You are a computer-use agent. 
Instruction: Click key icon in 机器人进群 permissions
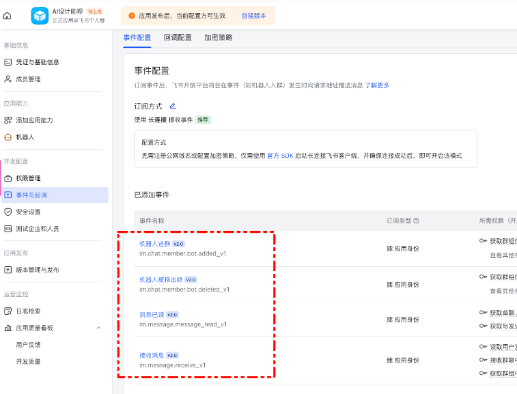coord(483,241)
